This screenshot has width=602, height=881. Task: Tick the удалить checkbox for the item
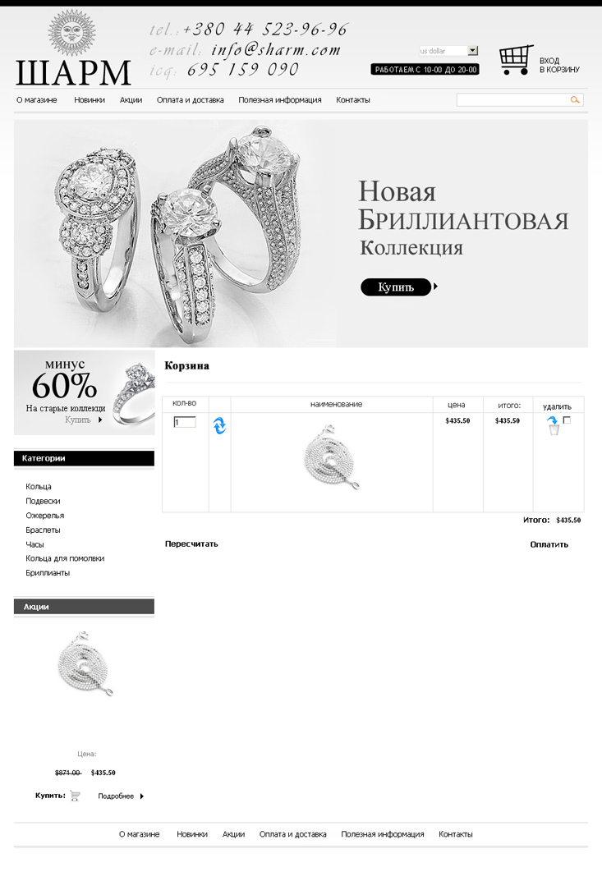pyautogui.click(x=567, y=420)
